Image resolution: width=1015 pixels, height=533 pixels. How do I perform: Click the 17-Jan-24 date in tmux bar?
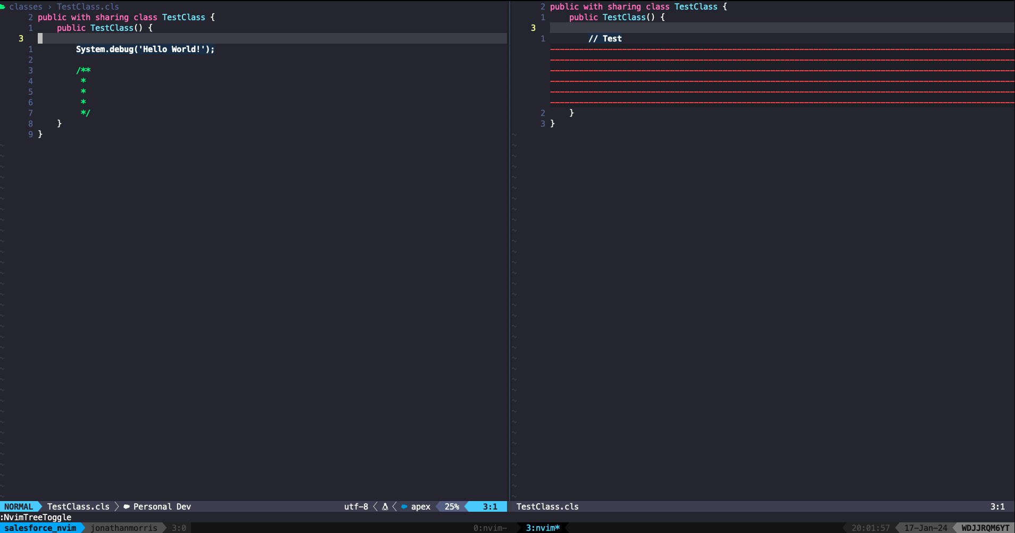click(x=926, y=528)
